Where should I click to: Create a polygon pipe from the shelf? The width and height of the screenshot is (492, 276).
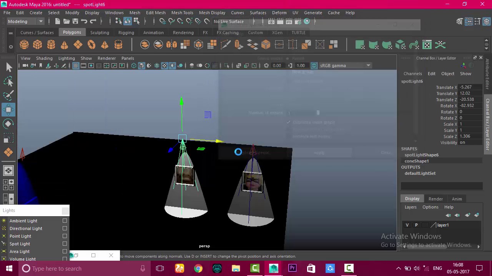pyautogui.click(x=118, y=45)
